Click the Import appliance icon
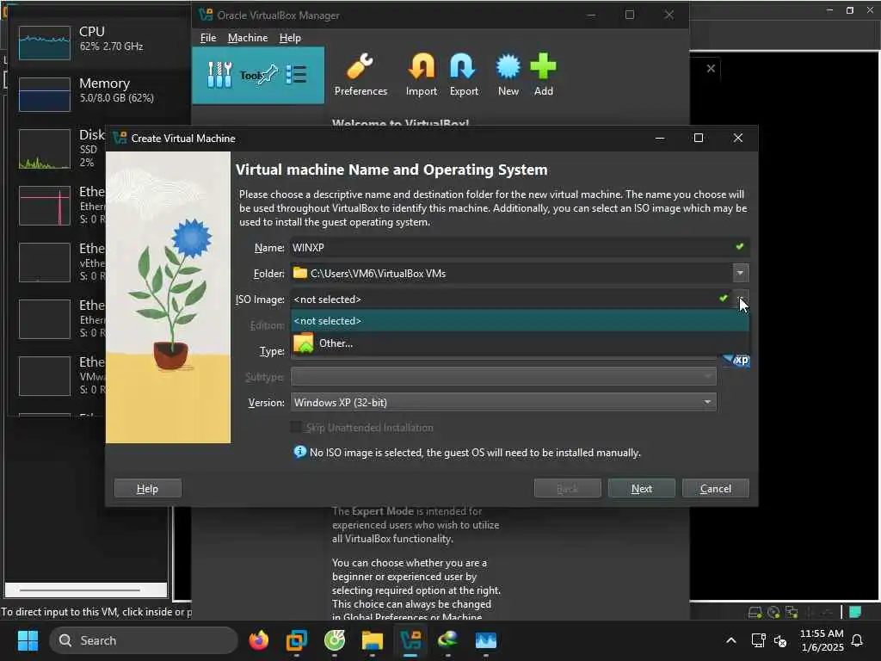The height and width of the screenshot is (661, 881). click(x=422, y=76)
